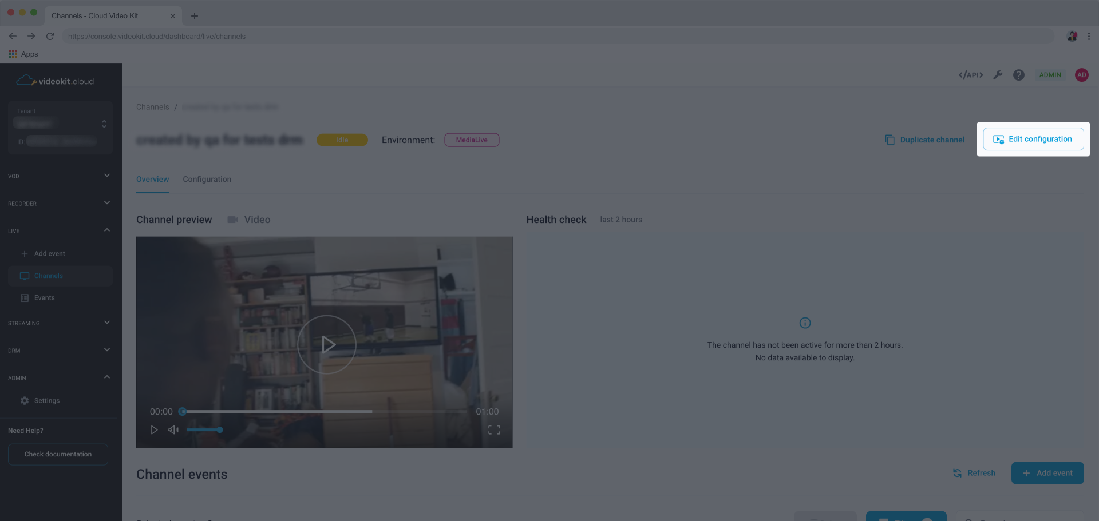Click the Idle status badge
Screen dimensions: 1099x521
(342, 140)
